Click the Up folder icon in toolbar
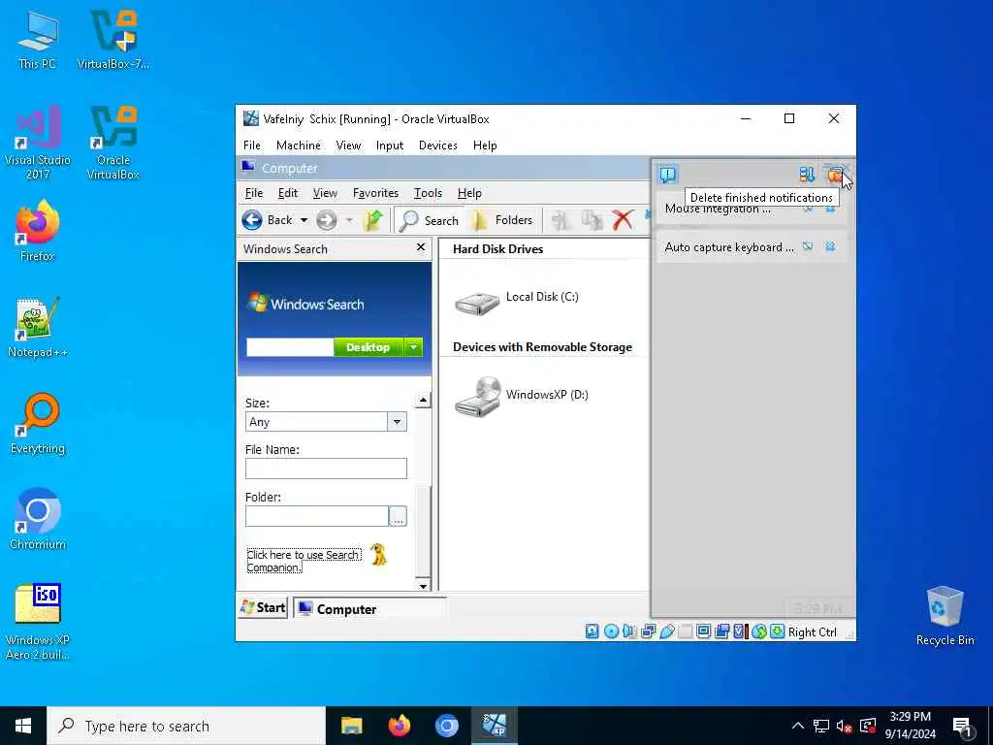993x745 pixels. [x=373, y=220]
